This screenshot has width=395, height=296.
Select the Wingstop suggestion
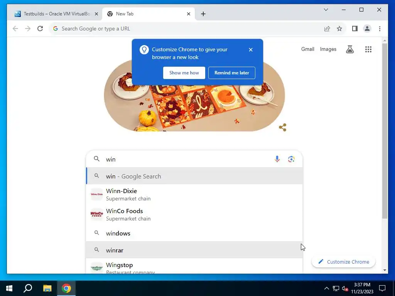tap(194, 267)
